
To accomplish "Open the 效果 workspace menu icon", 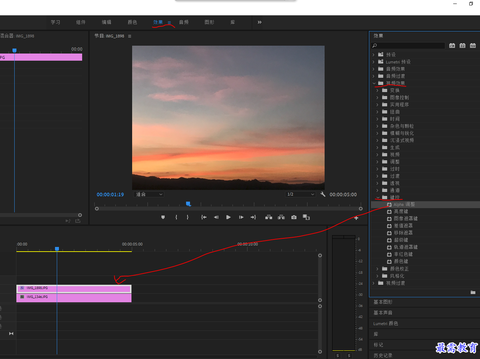I will tap(169, 22).
